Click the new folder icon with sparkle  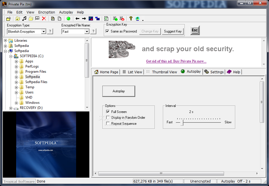click(9, 19)
